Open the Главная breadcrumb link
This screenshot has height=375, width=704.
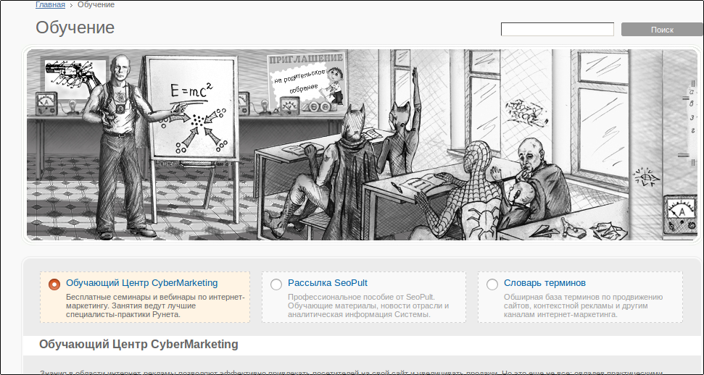click(x=50, y=5)
